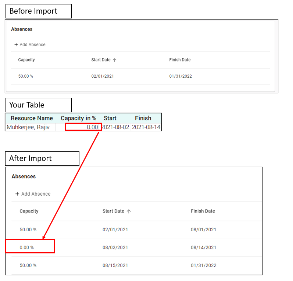Click Add Absence in the After Import panel
The height and width of the screenshot is (281, 293).
click(33, 194)
